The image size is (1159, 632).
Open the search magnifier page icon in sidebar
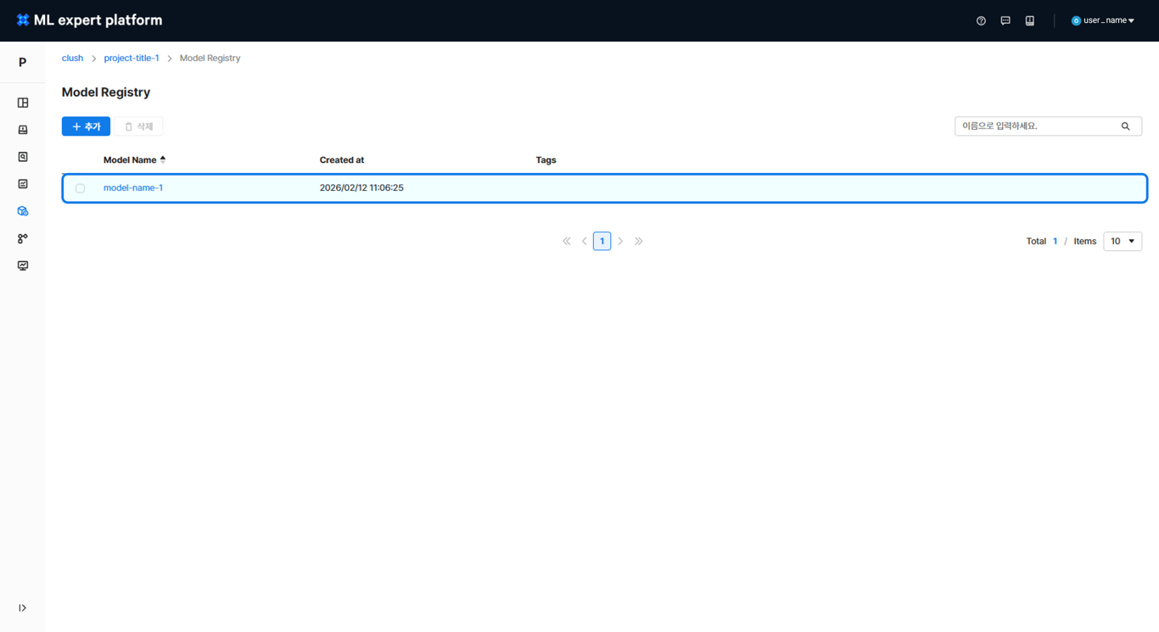tap(23, 157)
